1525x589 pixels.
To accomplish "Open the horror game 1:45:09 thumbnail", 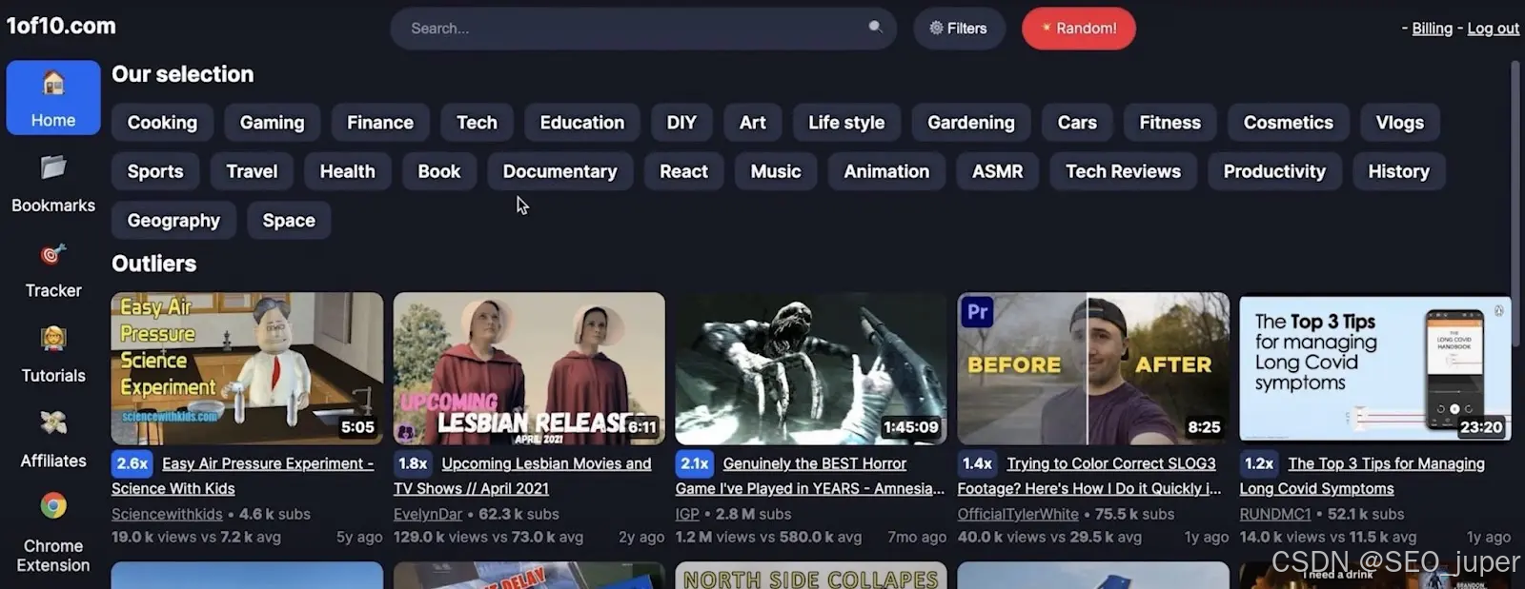I will click(x=811, y=368).
